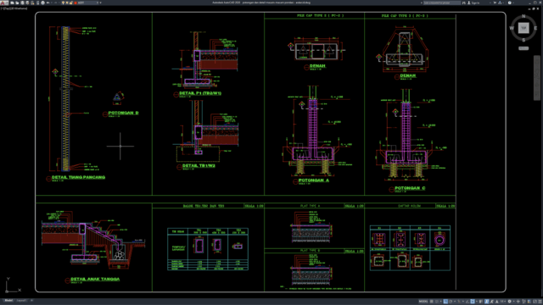Screen dimensions: 543x305
Task: Click the status bar customization icon
Action: click(540, 302)
